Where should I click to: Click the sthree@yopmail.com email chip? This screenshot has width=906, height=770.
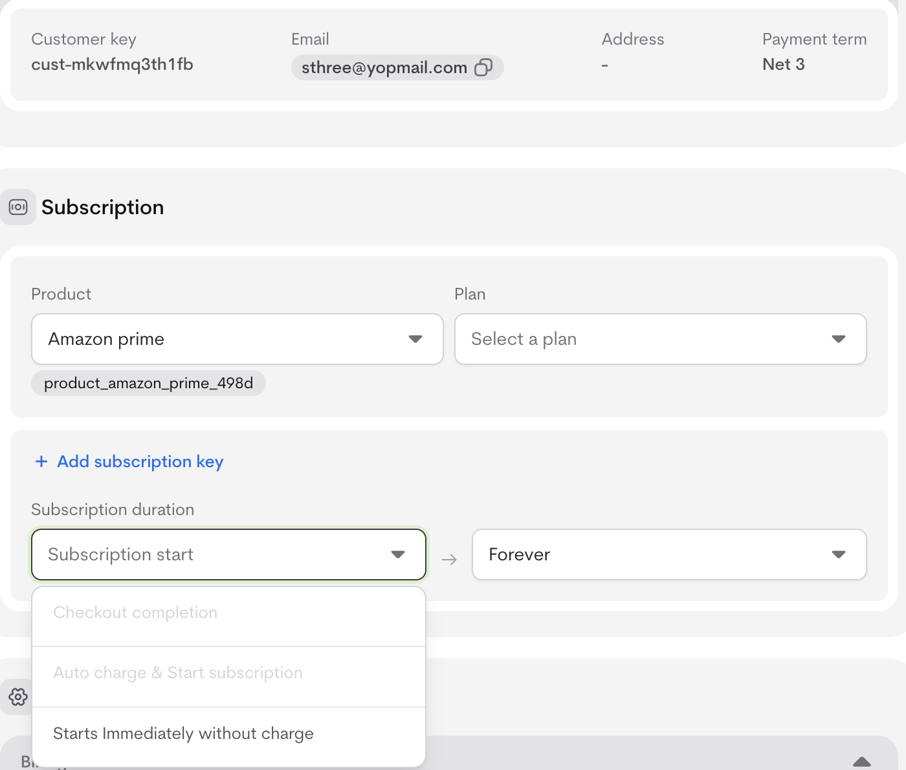pos(384,67)
